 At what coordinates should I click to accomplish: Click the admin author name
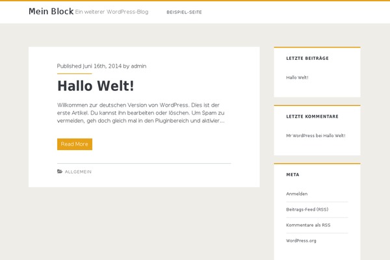(x=138, y=66)
